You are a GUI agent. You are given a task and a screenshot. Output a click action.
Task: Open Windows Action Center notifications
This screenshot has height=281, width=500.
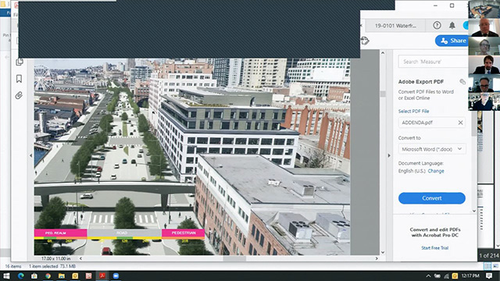[489, 276]
